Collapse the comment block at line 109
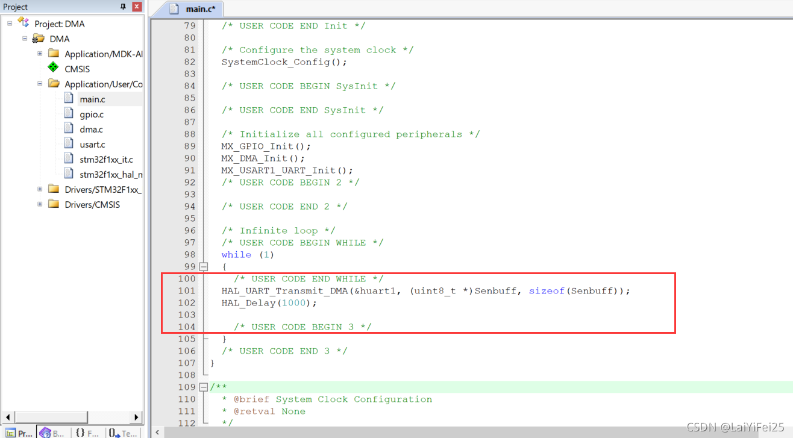This screenshot has height=438, width=793. 204,387
